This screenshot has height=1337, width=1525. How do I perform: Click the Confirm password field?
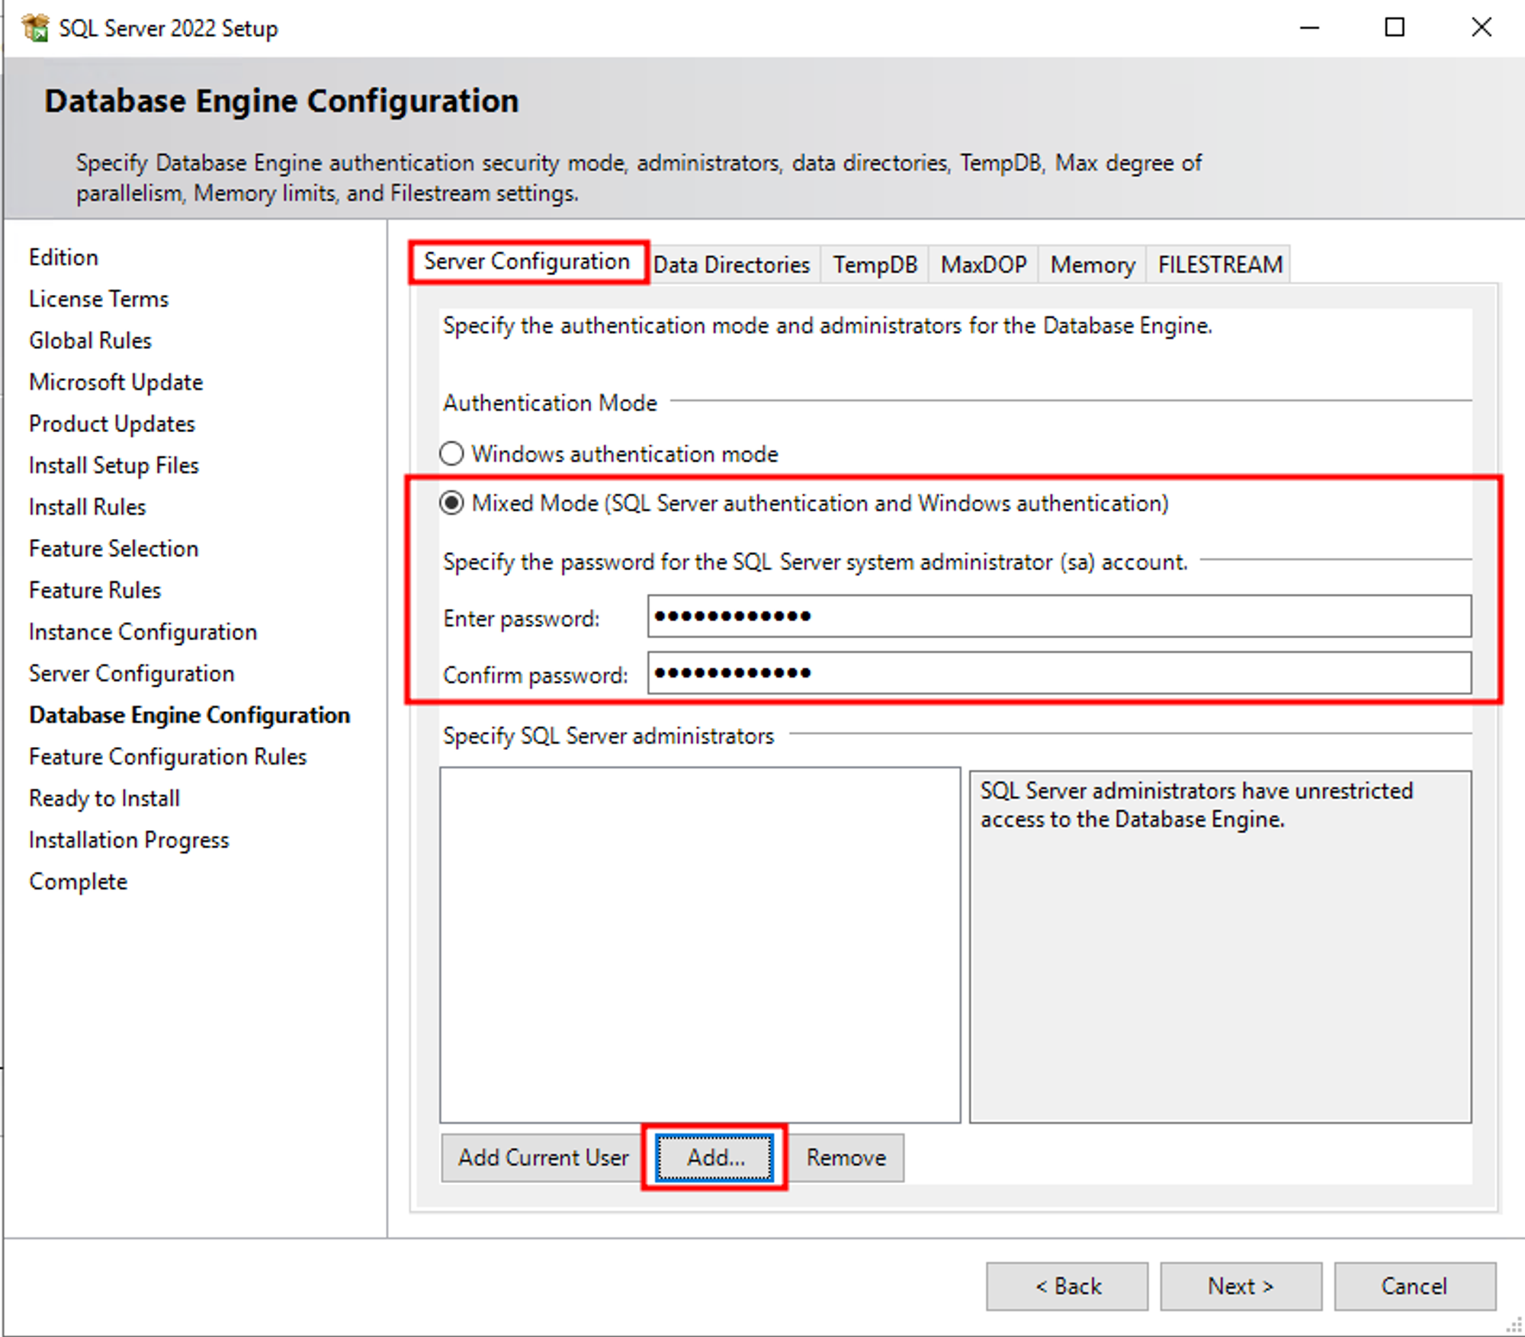coord(1058,672)
